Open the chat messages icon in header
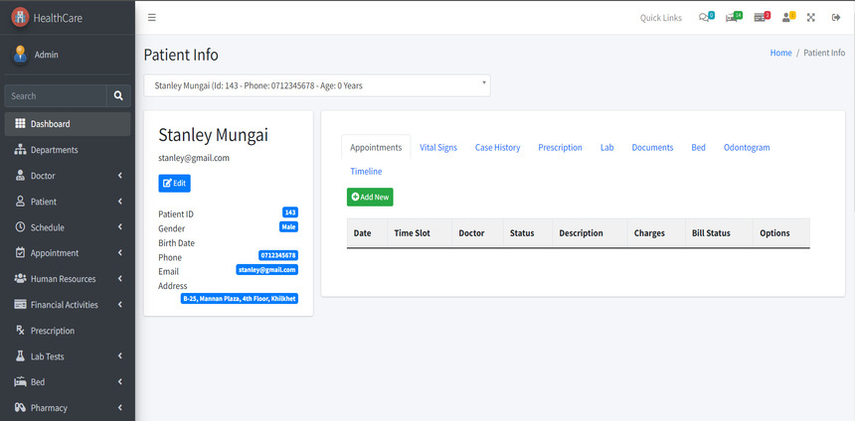The image size is (855, 421). [x=706, y=17]
